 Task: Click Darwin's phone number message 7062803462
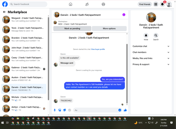[x=66, y=101]
